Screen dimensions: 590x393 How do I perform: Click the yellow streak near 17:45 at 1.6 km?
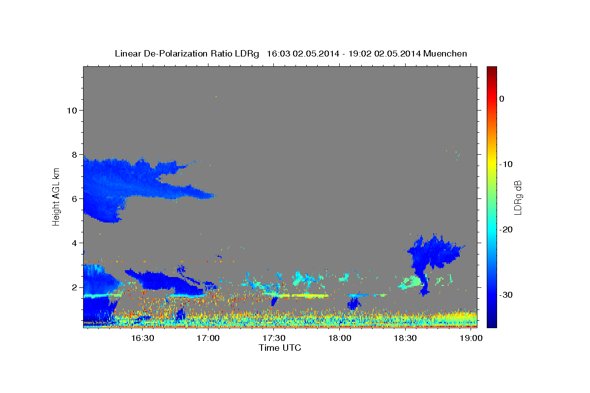[x=310, y=296]
